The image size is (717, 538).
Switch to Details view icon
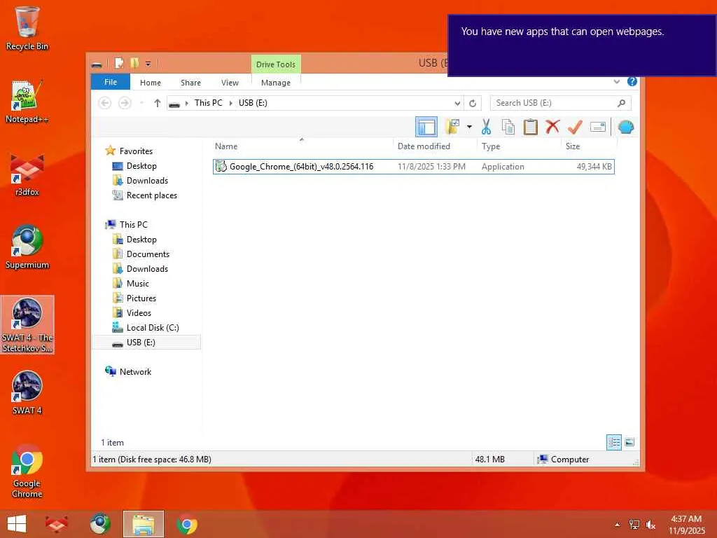pos(613,442)
